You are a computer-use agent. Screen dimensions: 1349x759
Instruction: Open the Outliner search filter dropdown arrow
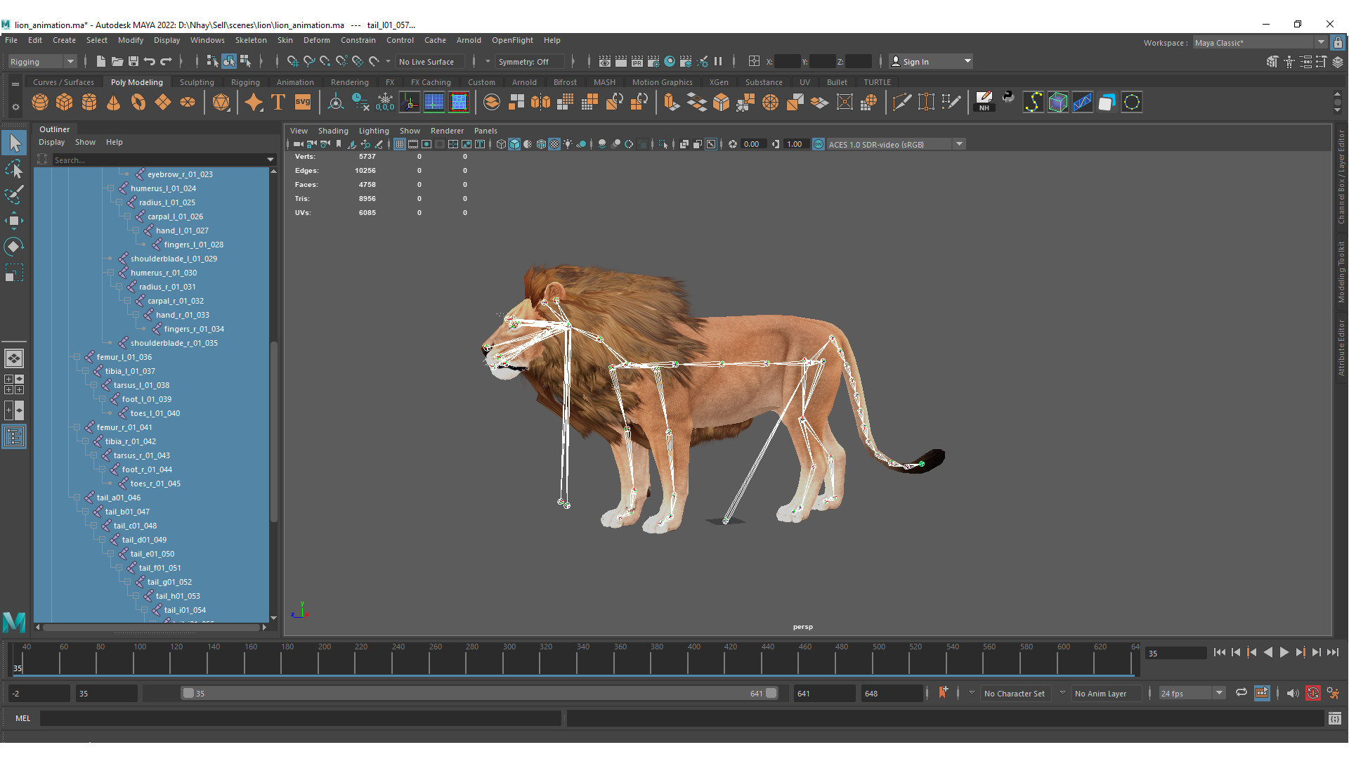271,160
